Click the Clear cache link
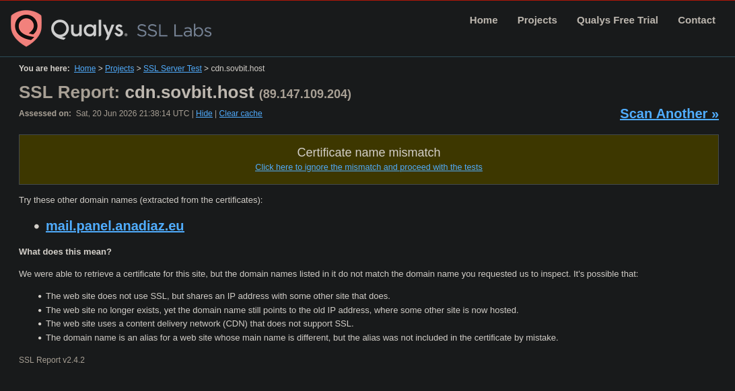This screenshot has height=391, width=735. point(240,113)
